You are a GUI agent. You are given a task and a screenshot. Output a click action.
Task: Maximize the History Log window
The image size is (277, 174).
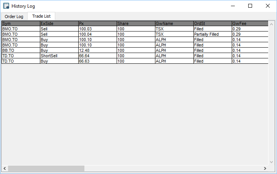point(250,6)
